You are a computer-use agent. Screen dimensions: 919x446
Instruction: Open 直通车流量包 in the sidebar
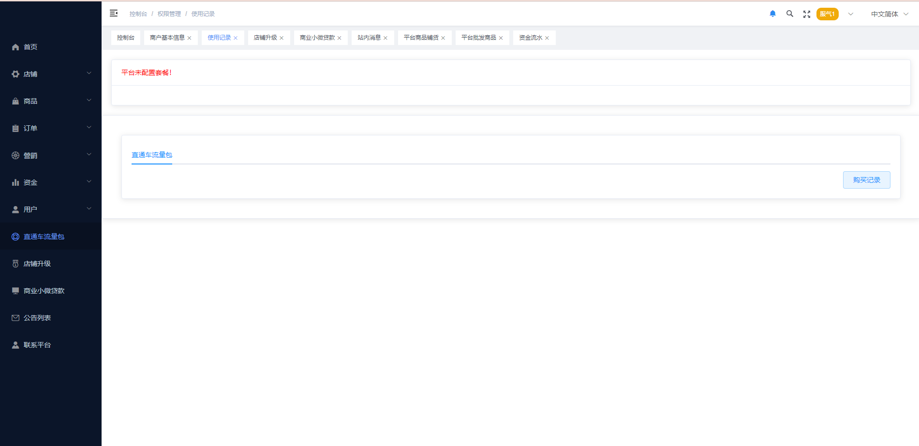pos(44,237)
